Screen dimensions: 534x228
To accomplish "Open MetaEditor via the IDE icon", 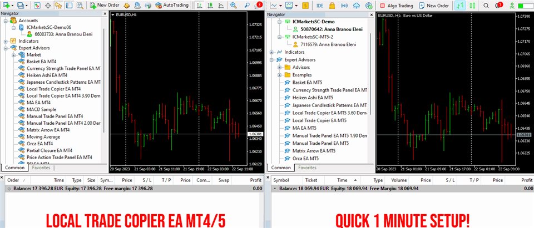I will pyautogui.click(x=320, y=6).
